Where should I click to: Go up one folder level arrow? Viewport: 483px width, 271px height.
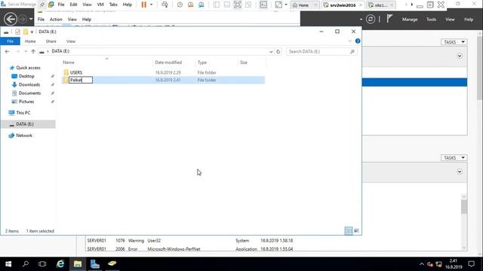tap(33, 51)
